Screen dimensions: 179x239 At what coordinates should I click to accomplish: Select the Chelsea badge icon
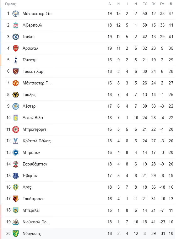(x=16, y=37)
